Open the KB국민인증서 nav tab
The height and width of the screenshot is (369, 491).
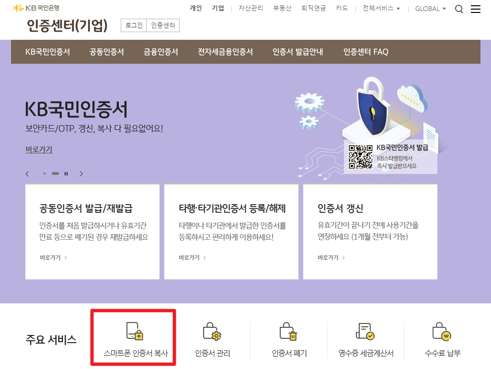(x=47, y=52)
